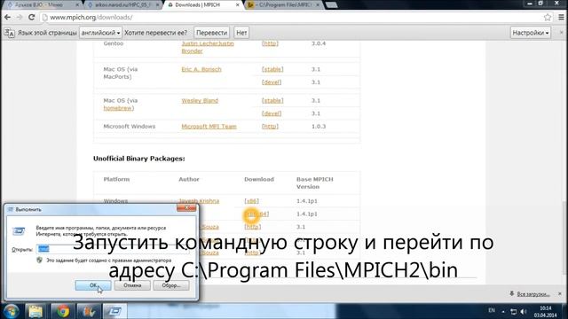Image resolution: width=568 pixels, height=319 pixels.
Task: Open Wesley Bland author link
Action: coord(200,100)
